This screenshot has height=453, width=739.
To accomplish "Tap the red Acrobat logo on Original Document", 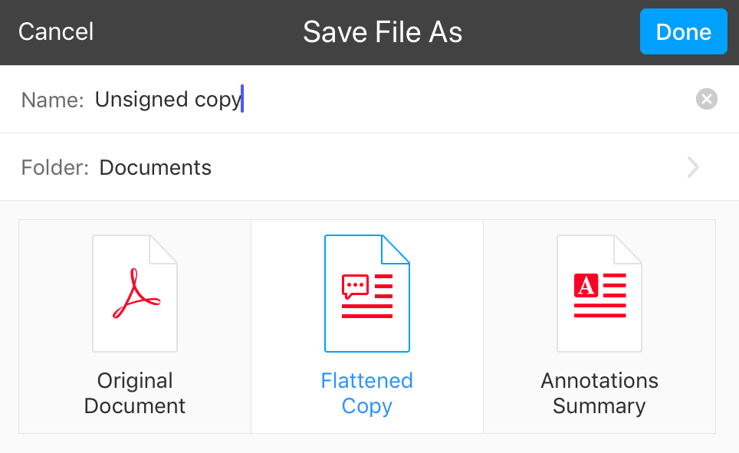I will tap(136, 294).
